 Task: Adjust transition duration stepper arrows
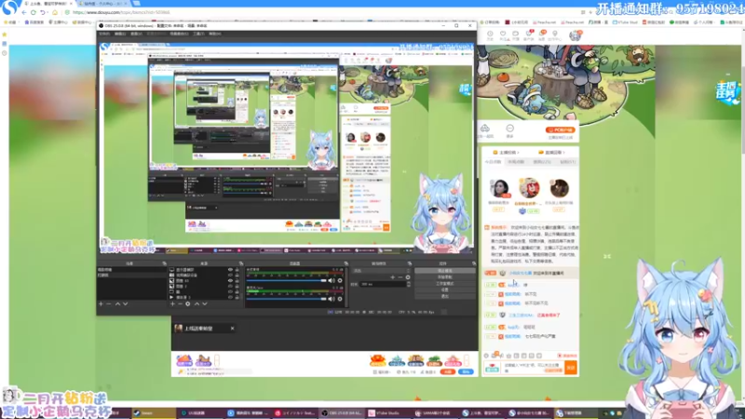pyautogui.click(x=408, y=284)
